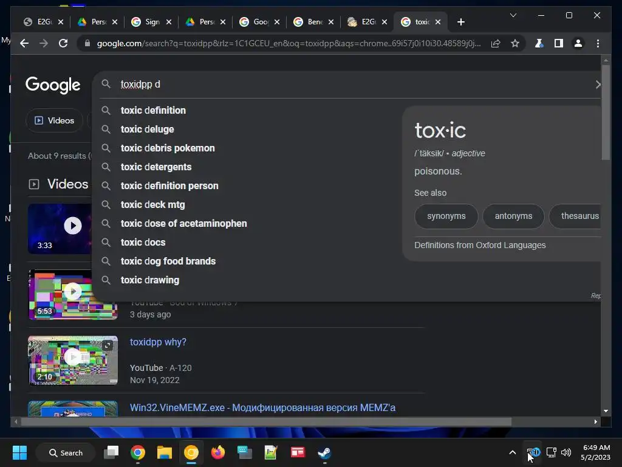Open Firefox from the taskbar
The height and width of the screenshot is (467, 622).
[x=218, y=452]
